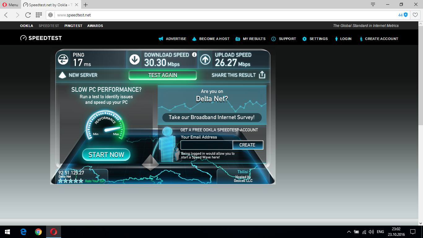Open the BECOME A HOST link

click(211, 39)
